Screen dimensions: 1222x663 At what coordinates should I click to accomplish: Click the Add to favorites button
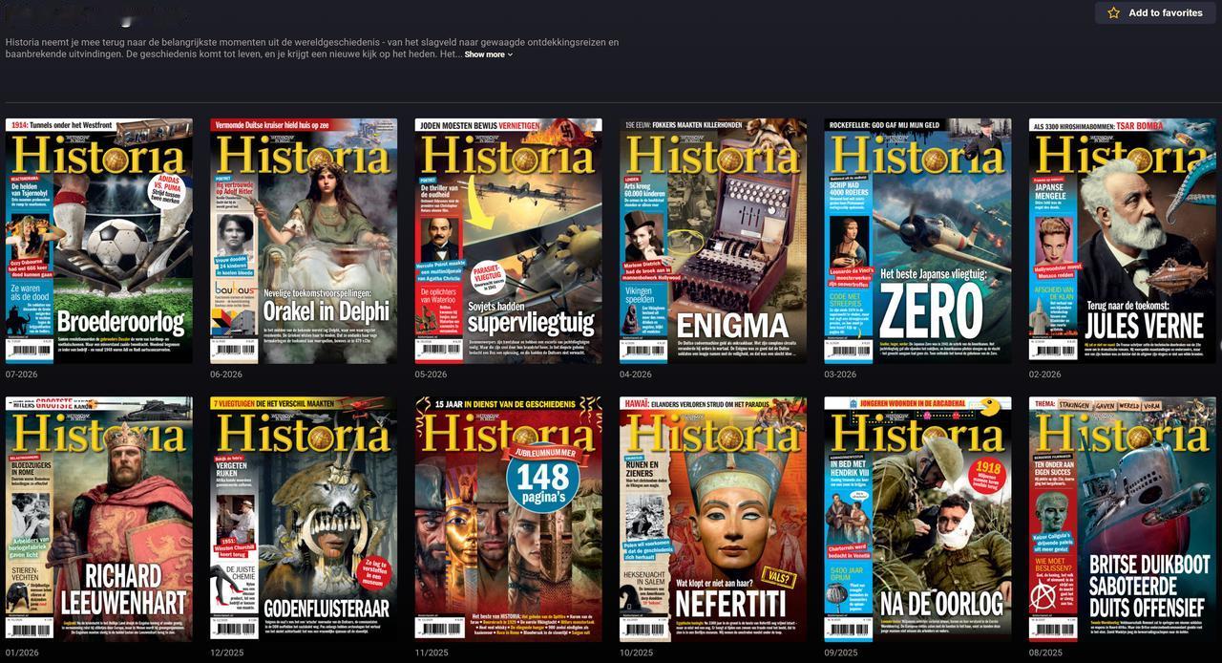tap(1154, 12)
